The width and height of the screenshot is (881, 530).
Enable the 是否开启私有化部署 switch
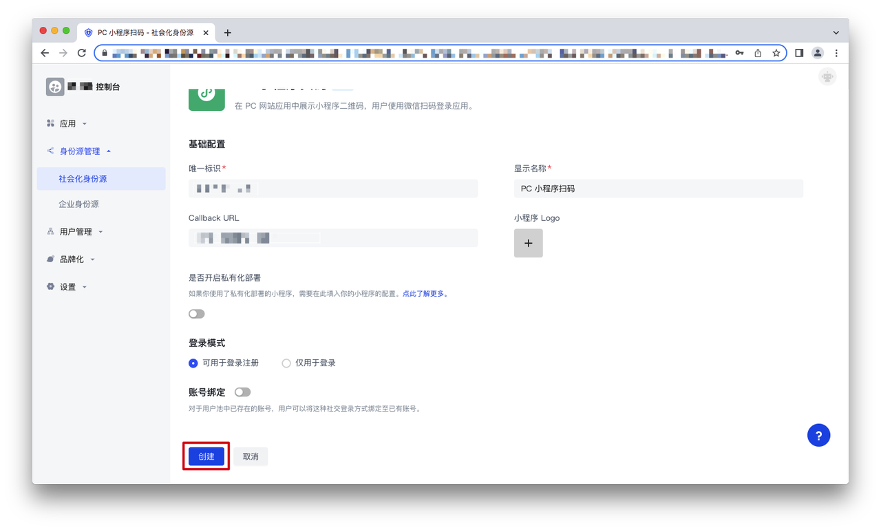click(x=197, y=314)
